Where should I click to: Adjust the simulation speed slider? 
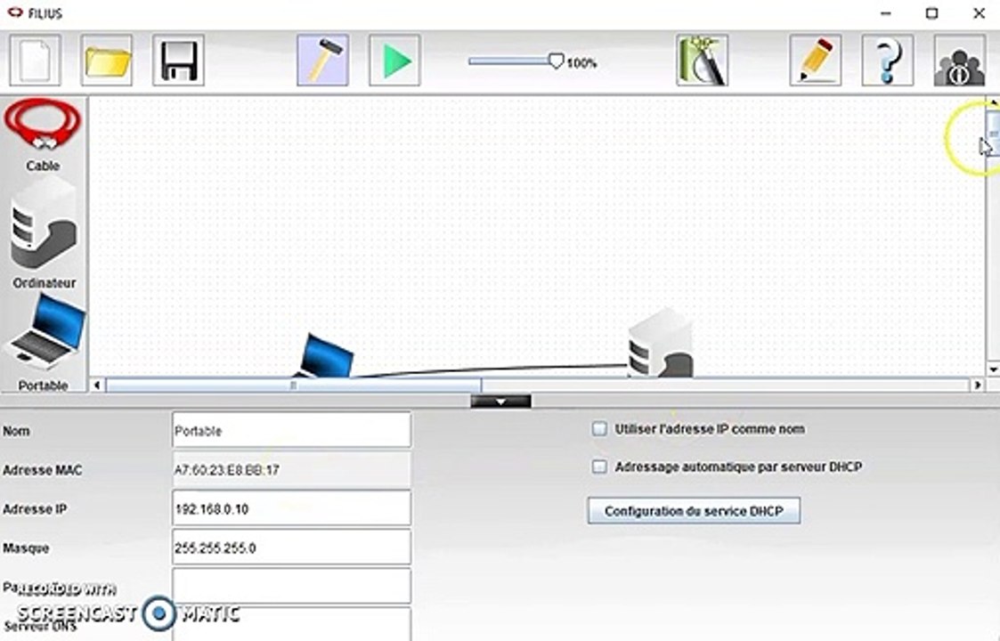557,61
